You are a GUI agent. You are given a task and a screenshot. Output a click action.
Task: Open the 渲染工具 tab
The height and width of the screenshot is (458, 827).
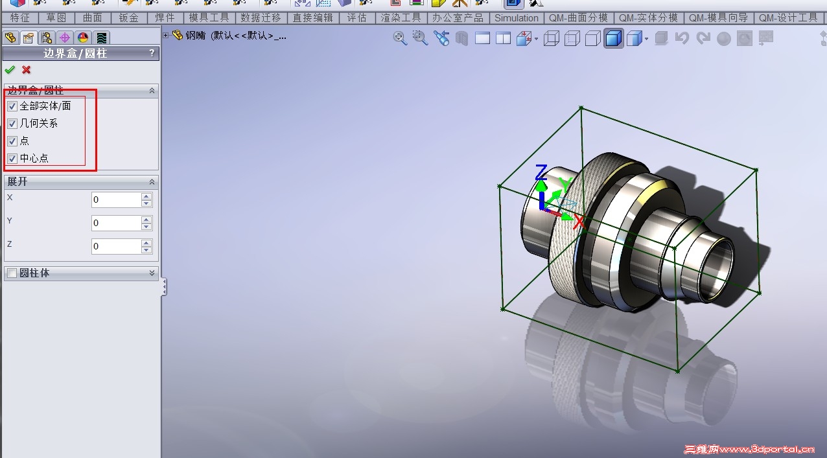point(401,18)
